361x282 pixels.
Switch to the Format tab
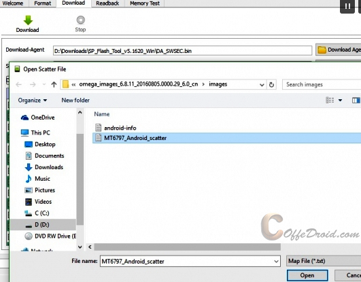click(43, 3)
